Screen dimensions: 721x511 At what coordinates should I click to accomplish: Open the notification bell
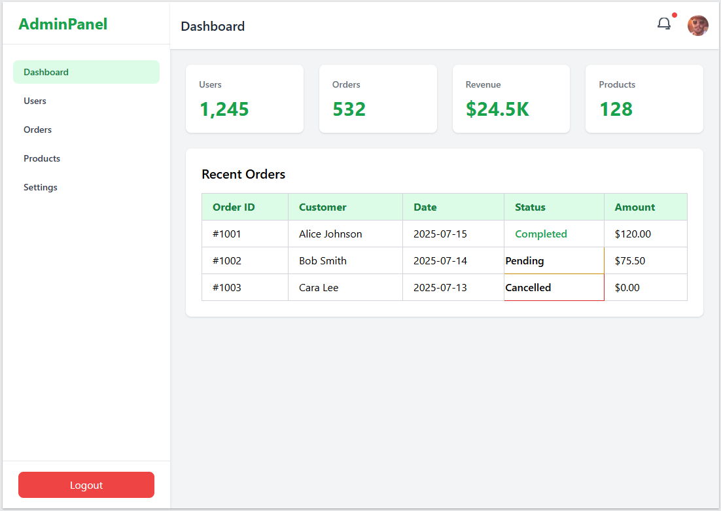[664, 23]
